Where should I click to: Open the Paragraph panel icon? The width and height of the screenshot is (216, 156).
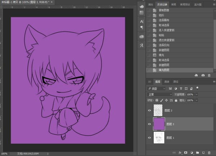[x=141, y=27]
